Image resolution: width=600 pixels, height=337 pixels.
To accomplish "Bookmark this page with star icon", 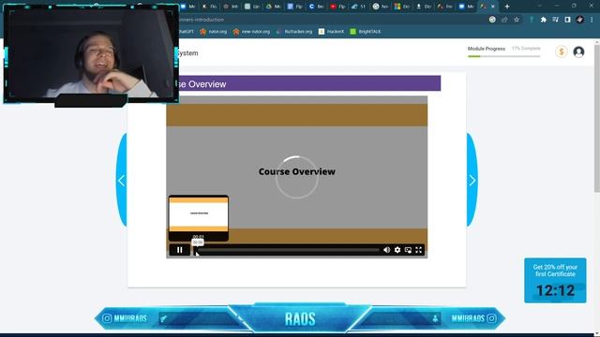I will [x=517, y=20].
